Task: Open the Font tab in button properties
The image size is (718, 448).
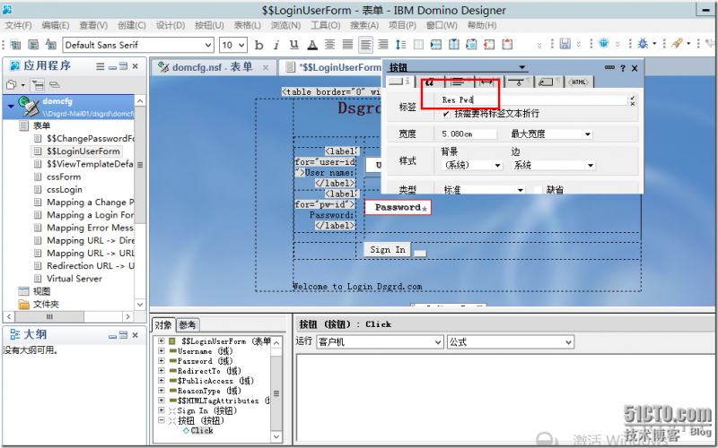Action: click(x=429, y=82)
